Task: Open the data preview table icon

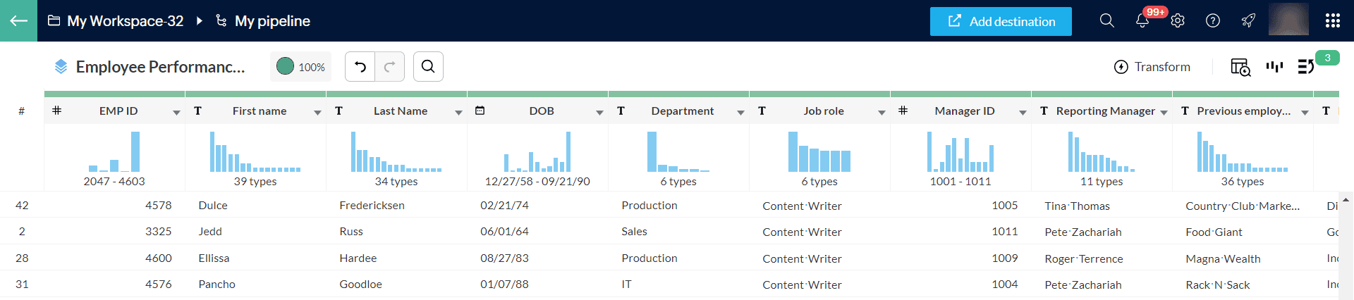Action: click(1240, 67)
